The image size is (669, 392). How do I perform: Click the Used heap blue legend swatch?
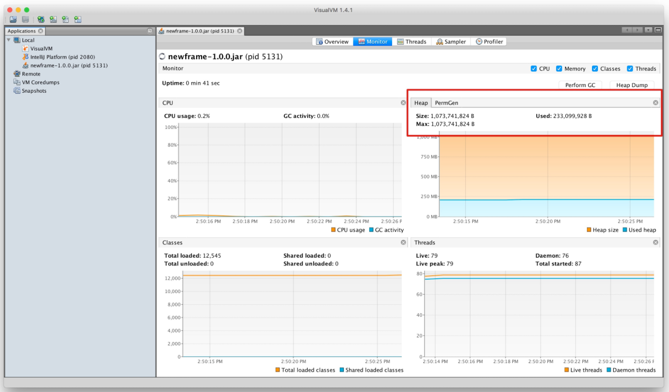point(625,230)
